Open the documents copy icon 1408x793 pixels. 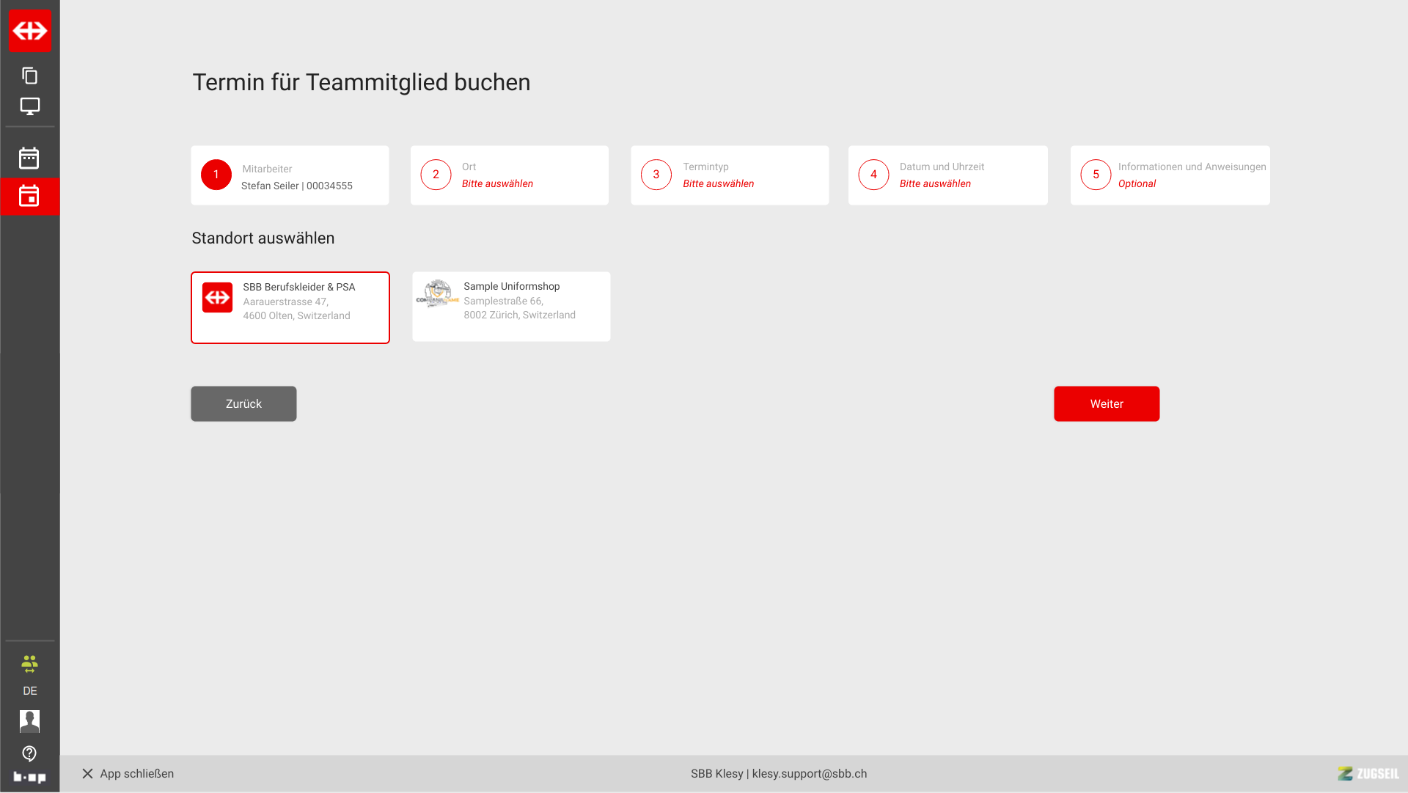pos(29,76)
